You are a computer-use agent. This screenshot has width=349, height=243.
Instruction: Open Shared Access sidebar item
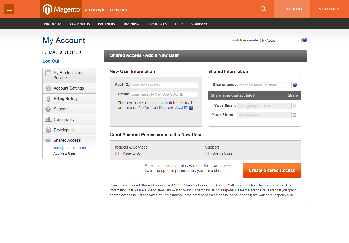coord(69,140)
